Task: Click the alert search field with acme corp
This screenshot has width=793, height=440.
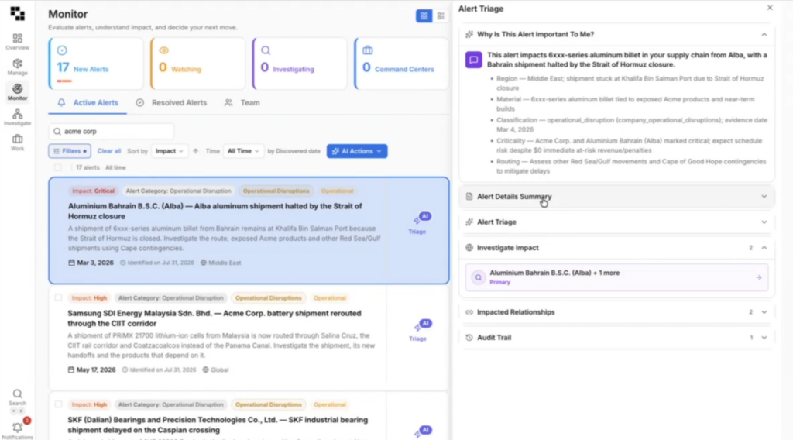Action: coord(112,132)
